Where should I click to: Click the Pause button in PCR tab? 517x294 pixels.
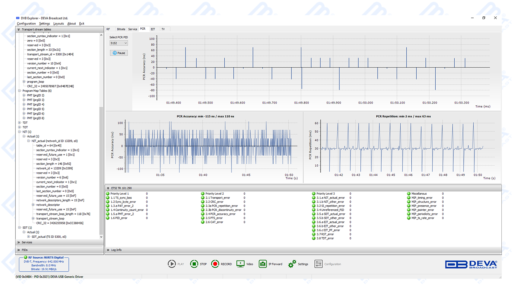coord(119,53)
